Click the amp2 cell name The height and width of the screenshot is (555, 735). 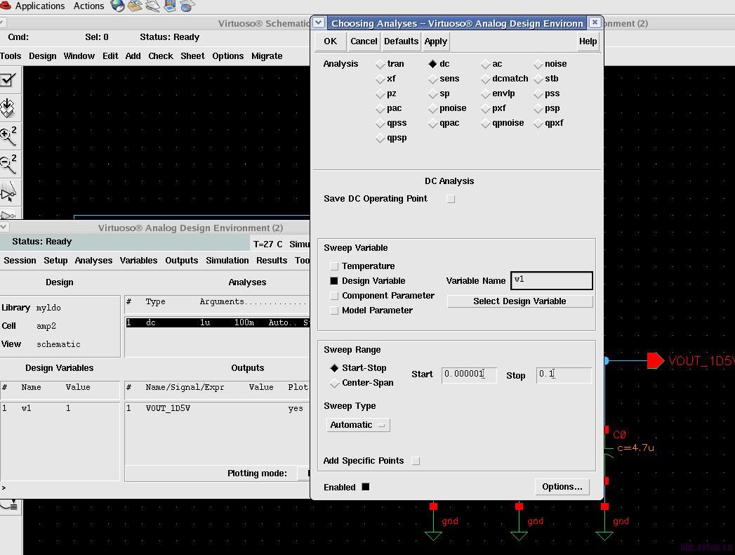(46, 326)
